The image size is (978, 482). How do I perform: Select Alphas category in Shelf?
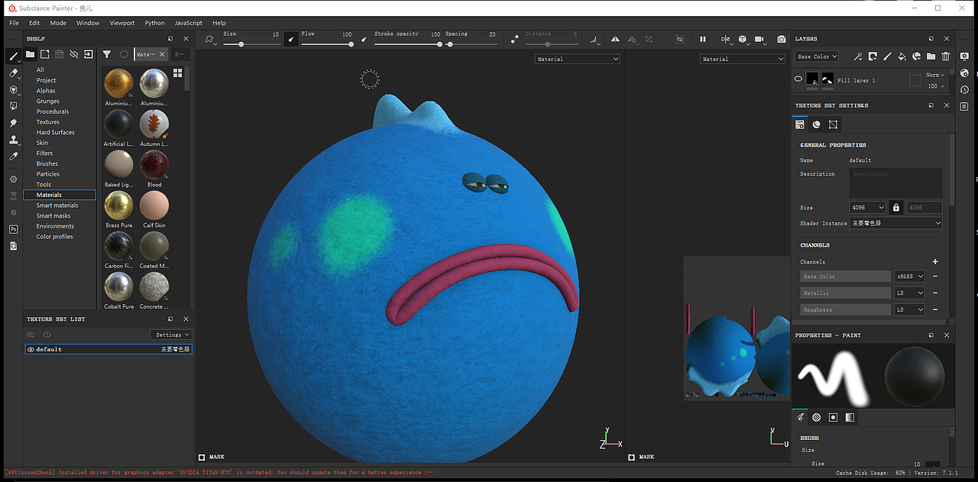(x=46, y=91)
